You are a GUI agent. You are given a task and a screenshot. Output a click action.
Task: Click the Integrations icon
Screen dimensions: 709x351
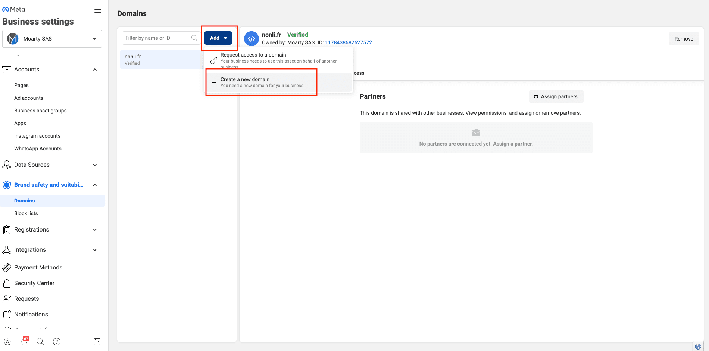point(7,250)
